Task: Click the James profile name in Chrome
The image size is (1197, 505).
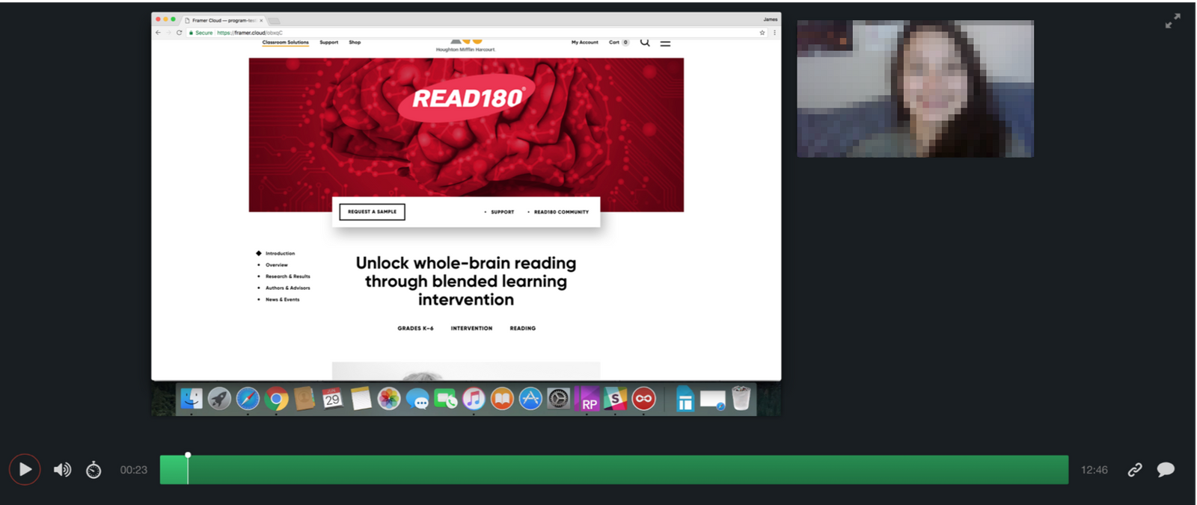Action: pos(771,19)
